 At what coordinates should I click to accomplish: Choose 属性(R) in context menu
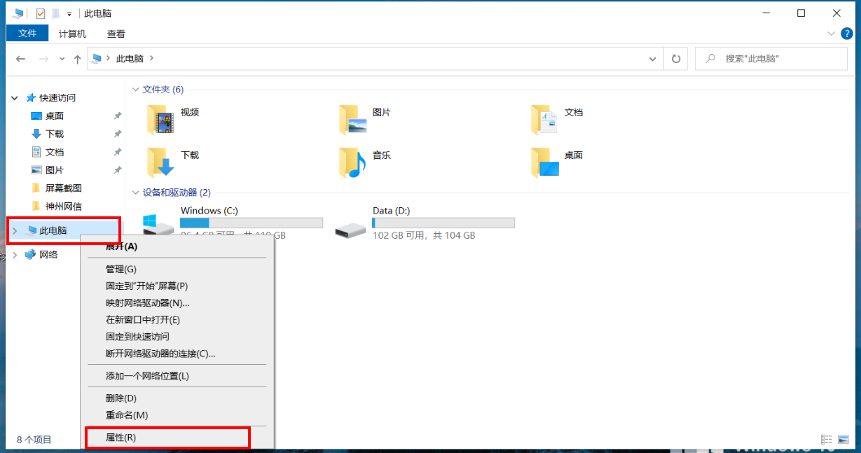coord(177,437)
